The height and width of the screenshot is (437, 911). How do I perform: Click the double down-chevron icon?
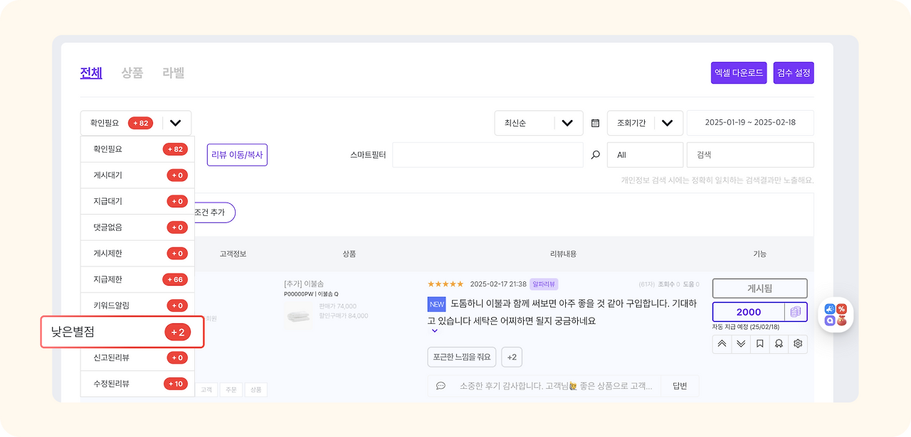[741, 344]
